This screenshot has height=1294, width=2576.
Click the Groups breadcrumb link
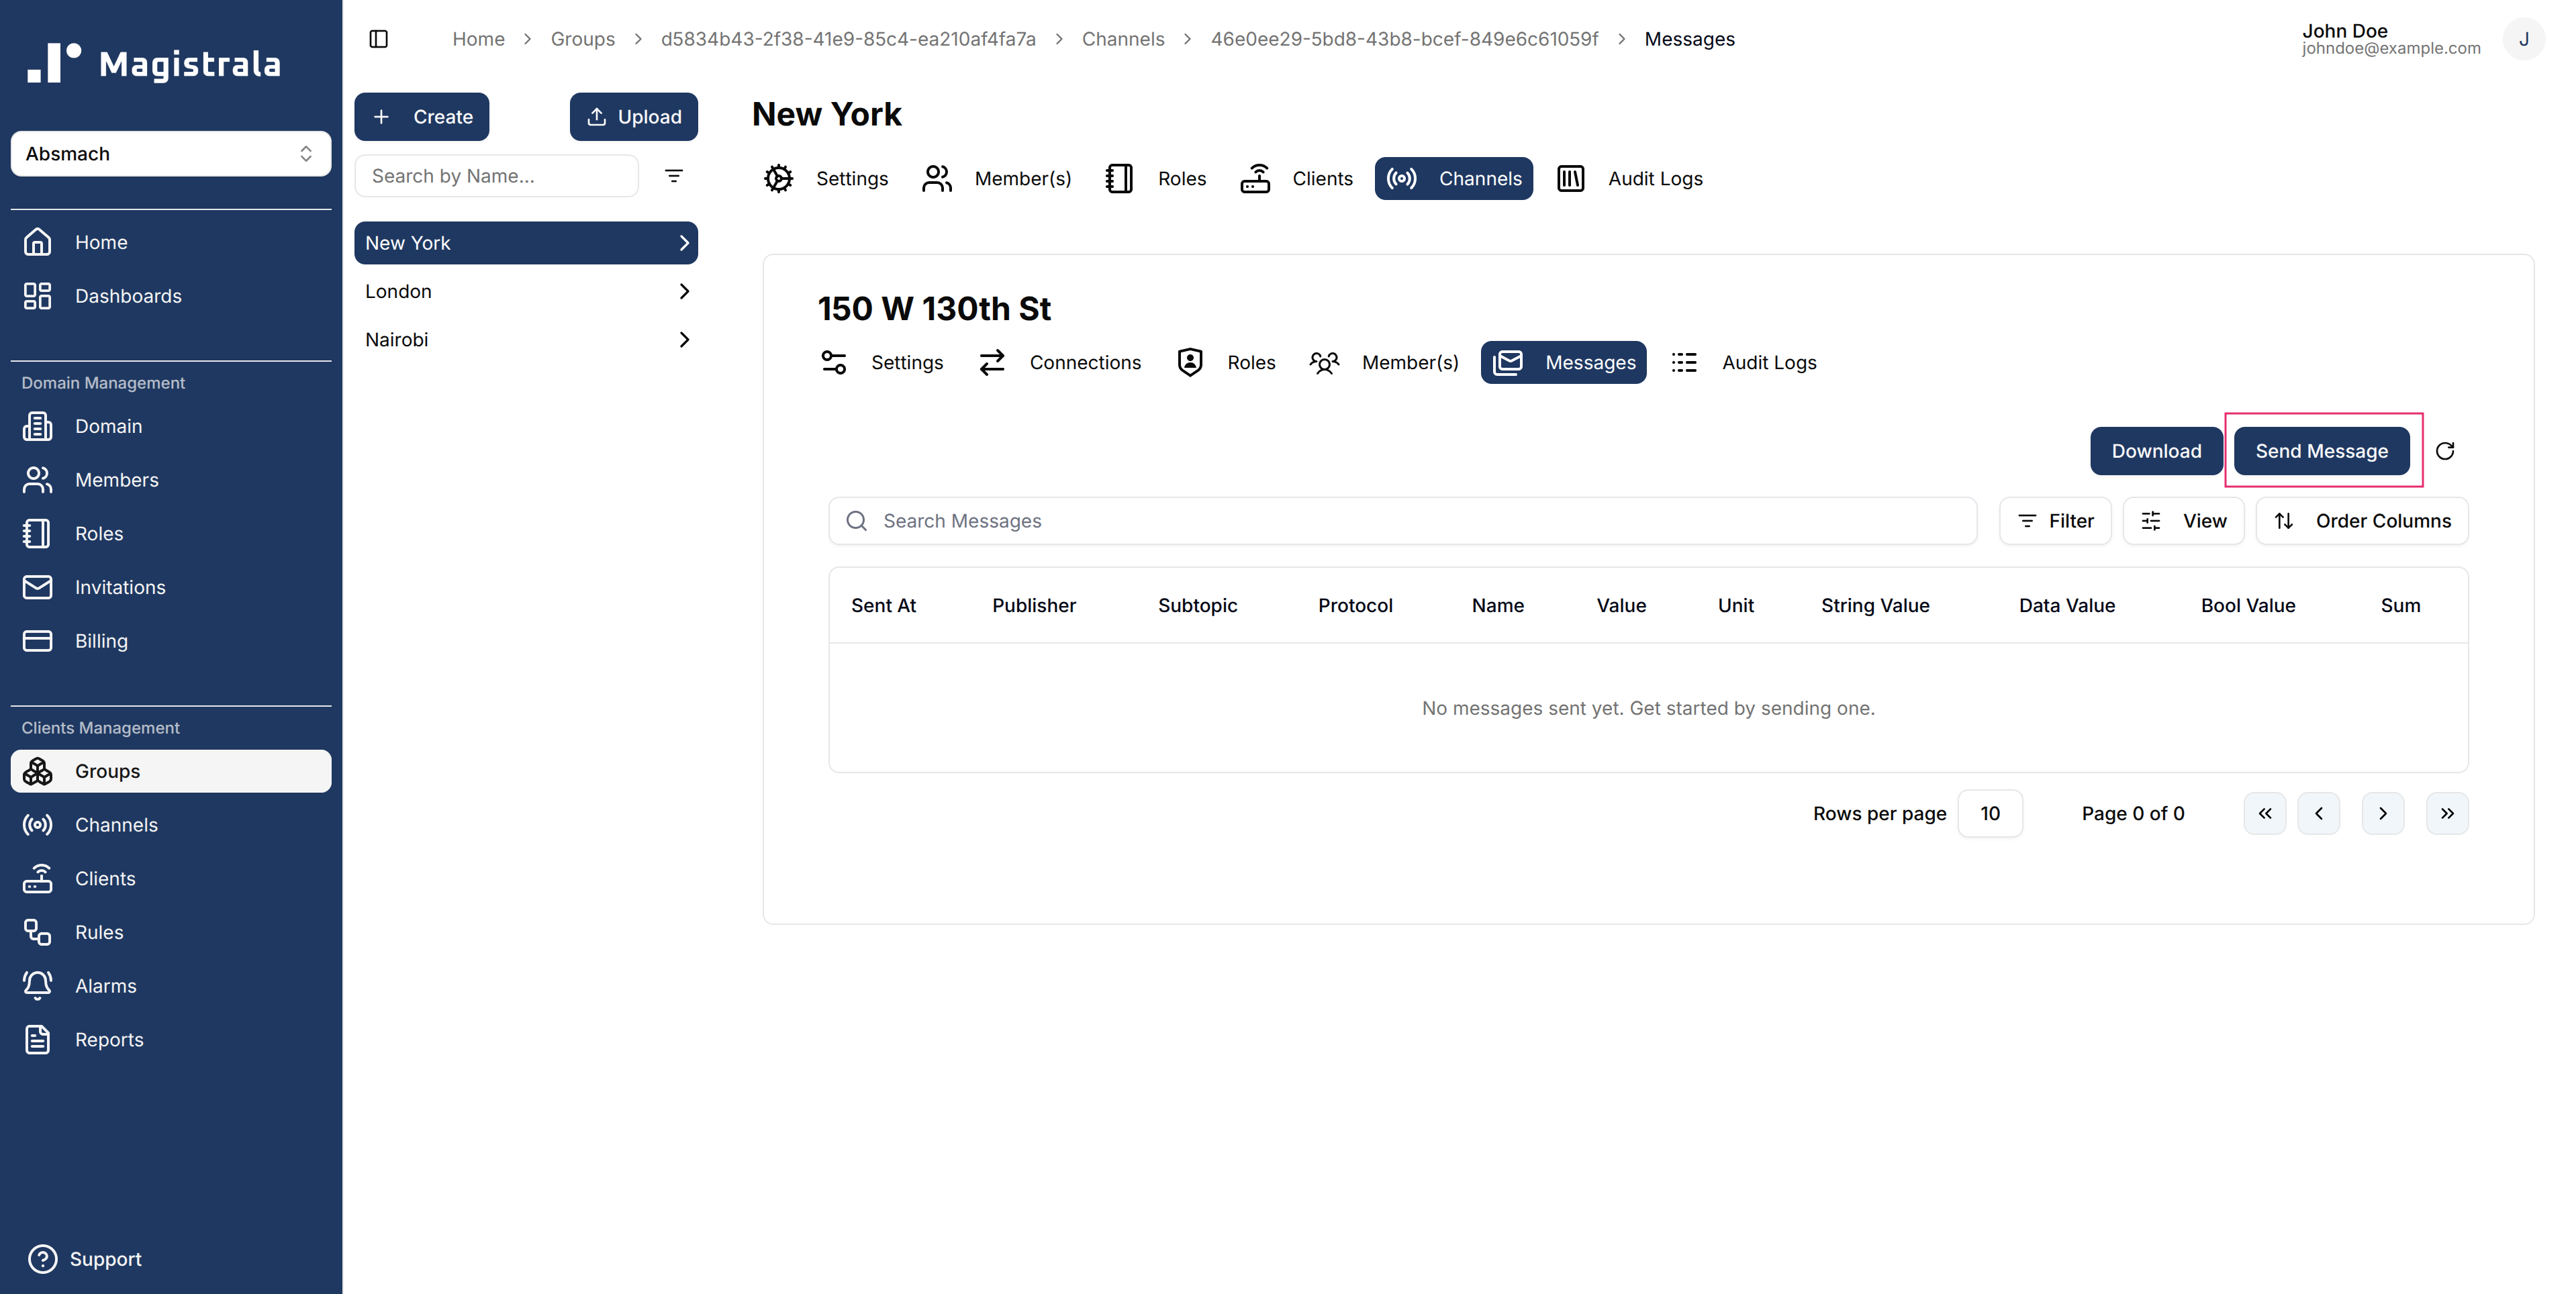tap(583, 39)
